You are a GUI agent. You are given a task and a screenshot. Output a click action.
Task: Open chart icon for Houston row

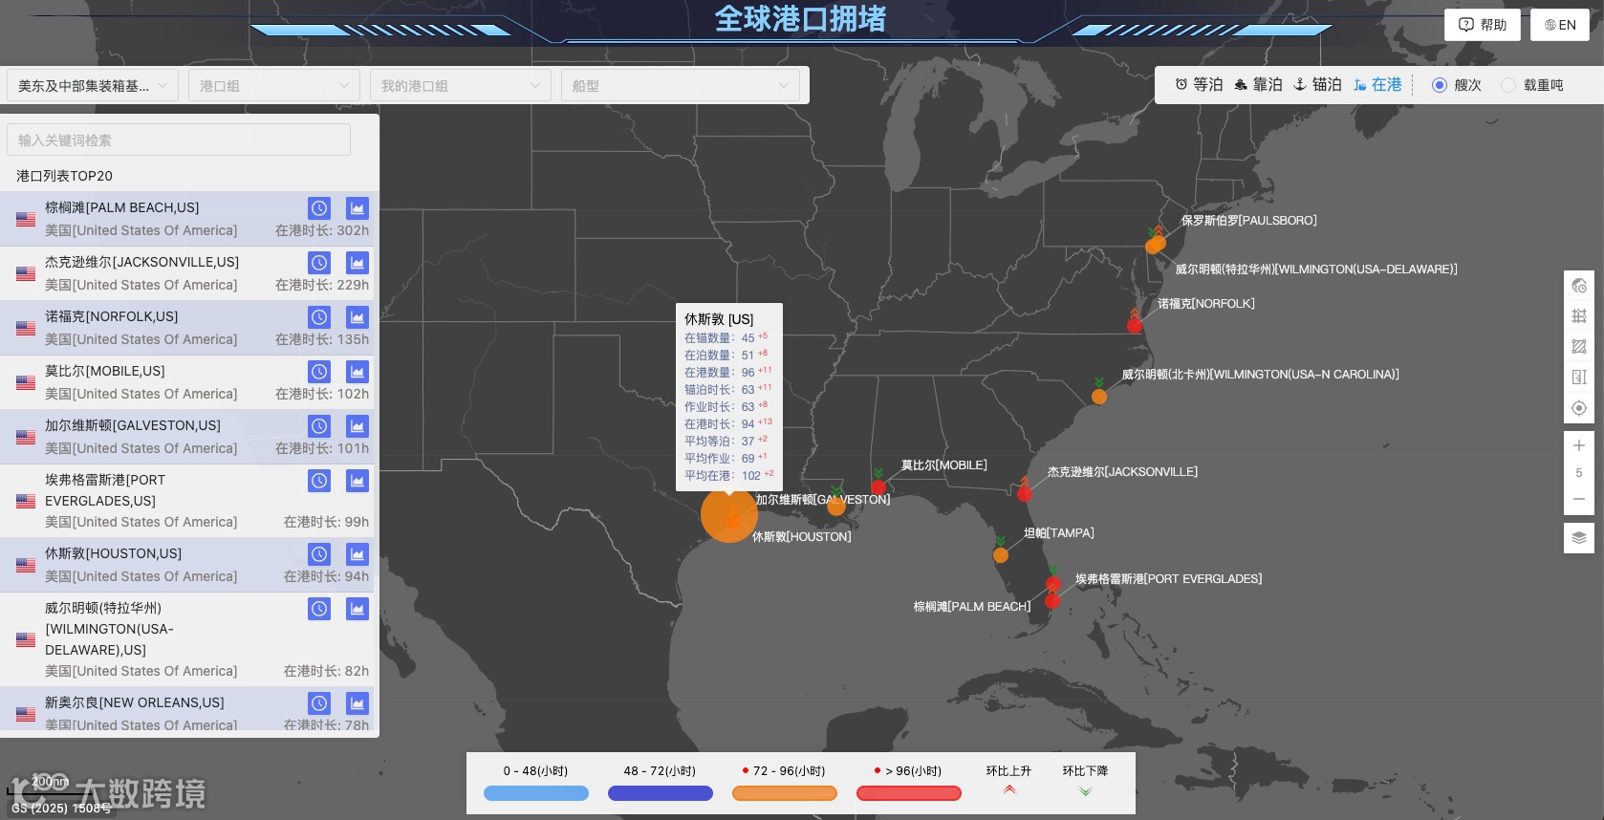[358, 554]
